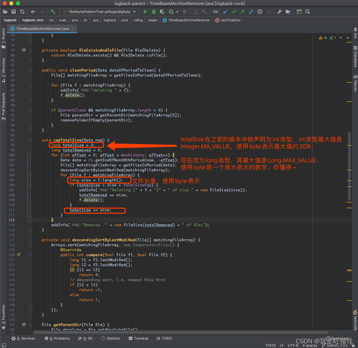Collapse the for loop fold at line 100
The image size is (358, 348).
31,155
